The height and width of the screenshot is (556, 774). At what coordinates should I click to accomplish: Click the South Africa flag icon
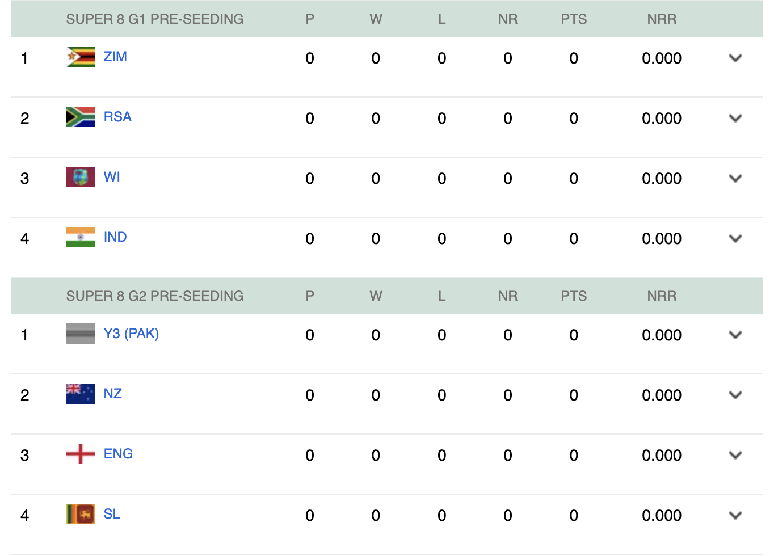tap(80, 117)
